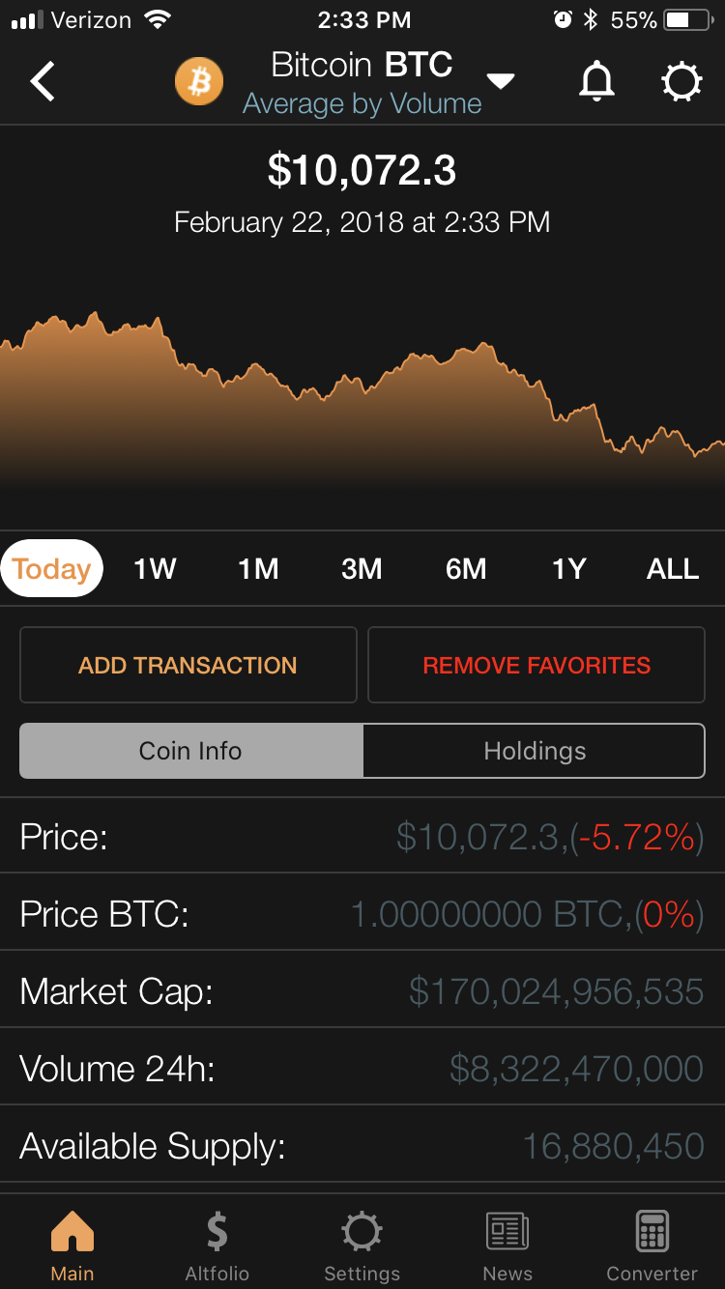This screenshot has width=725, height=1289.
Task: Open the Altfolio dollar tab
Action: point(217,1246)
